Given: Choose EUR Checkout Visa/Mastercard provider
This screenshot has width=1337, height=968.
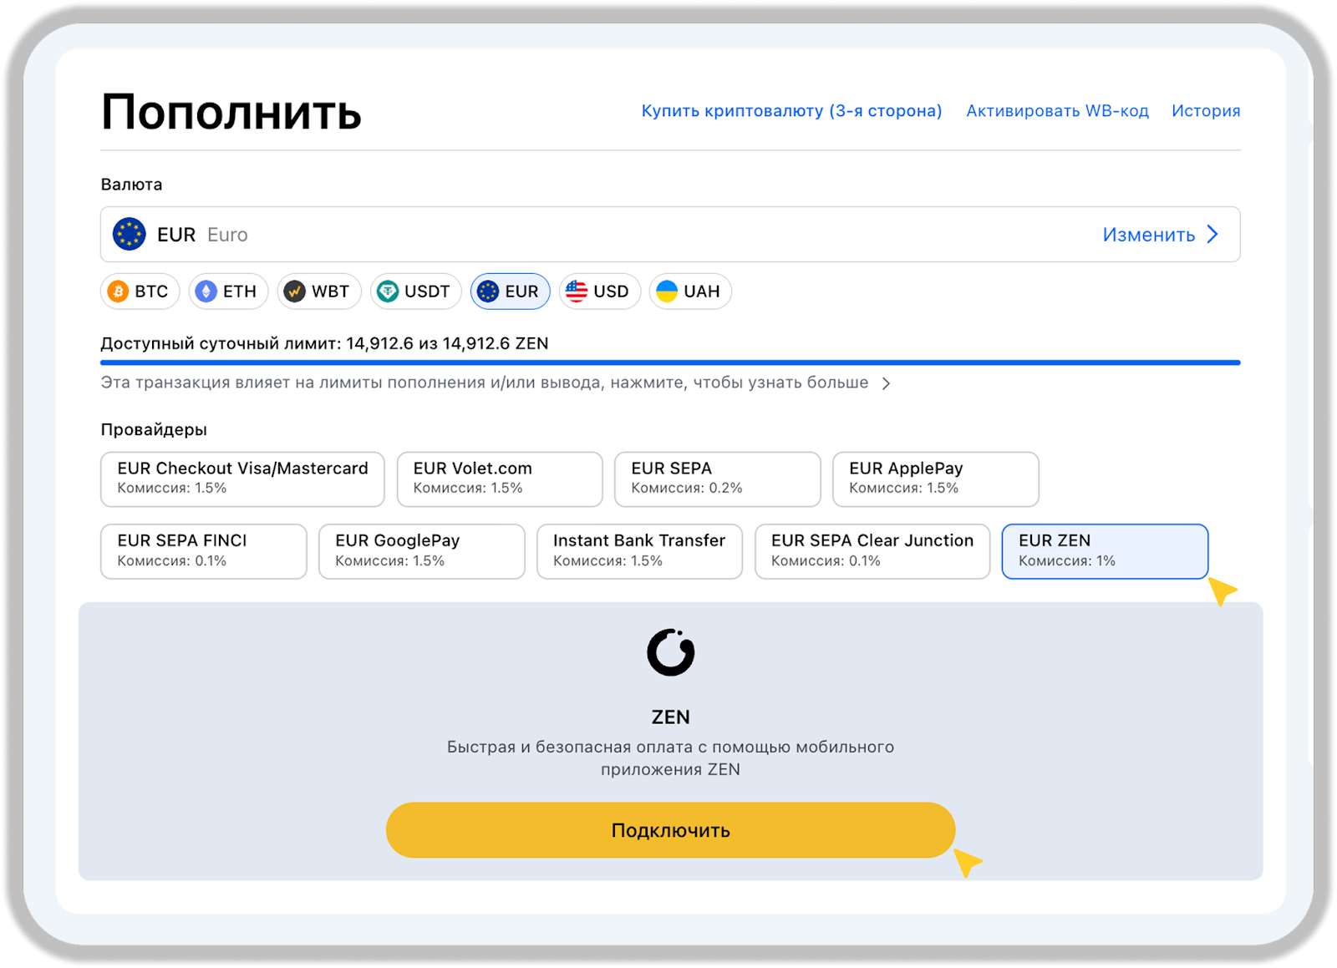Looking at the screenshot, I should pyautogui.click(x=242, y=479).
